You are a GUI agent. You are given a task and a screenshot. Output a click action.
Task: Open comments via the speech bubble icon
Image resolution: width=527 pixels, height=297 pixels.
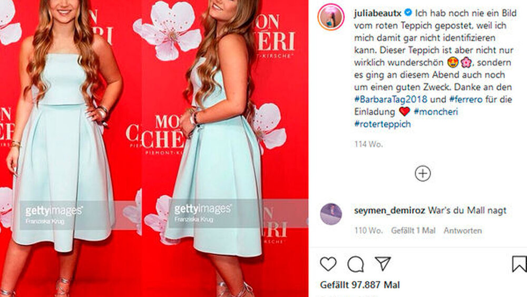pyautogui.click(x=356, y=264)
